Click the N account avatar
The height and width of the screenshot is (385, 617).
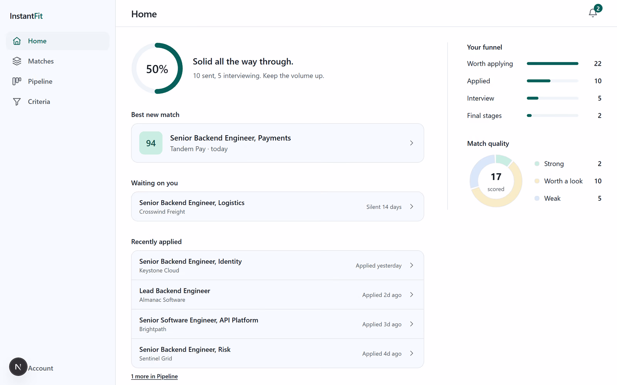point(18,367)
